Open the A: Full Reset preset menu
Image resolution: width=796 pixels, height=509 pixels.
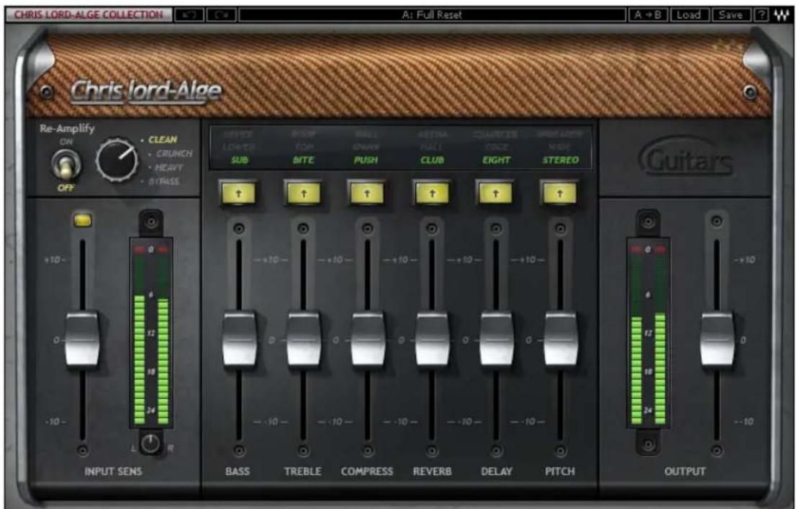coord(432,14)
